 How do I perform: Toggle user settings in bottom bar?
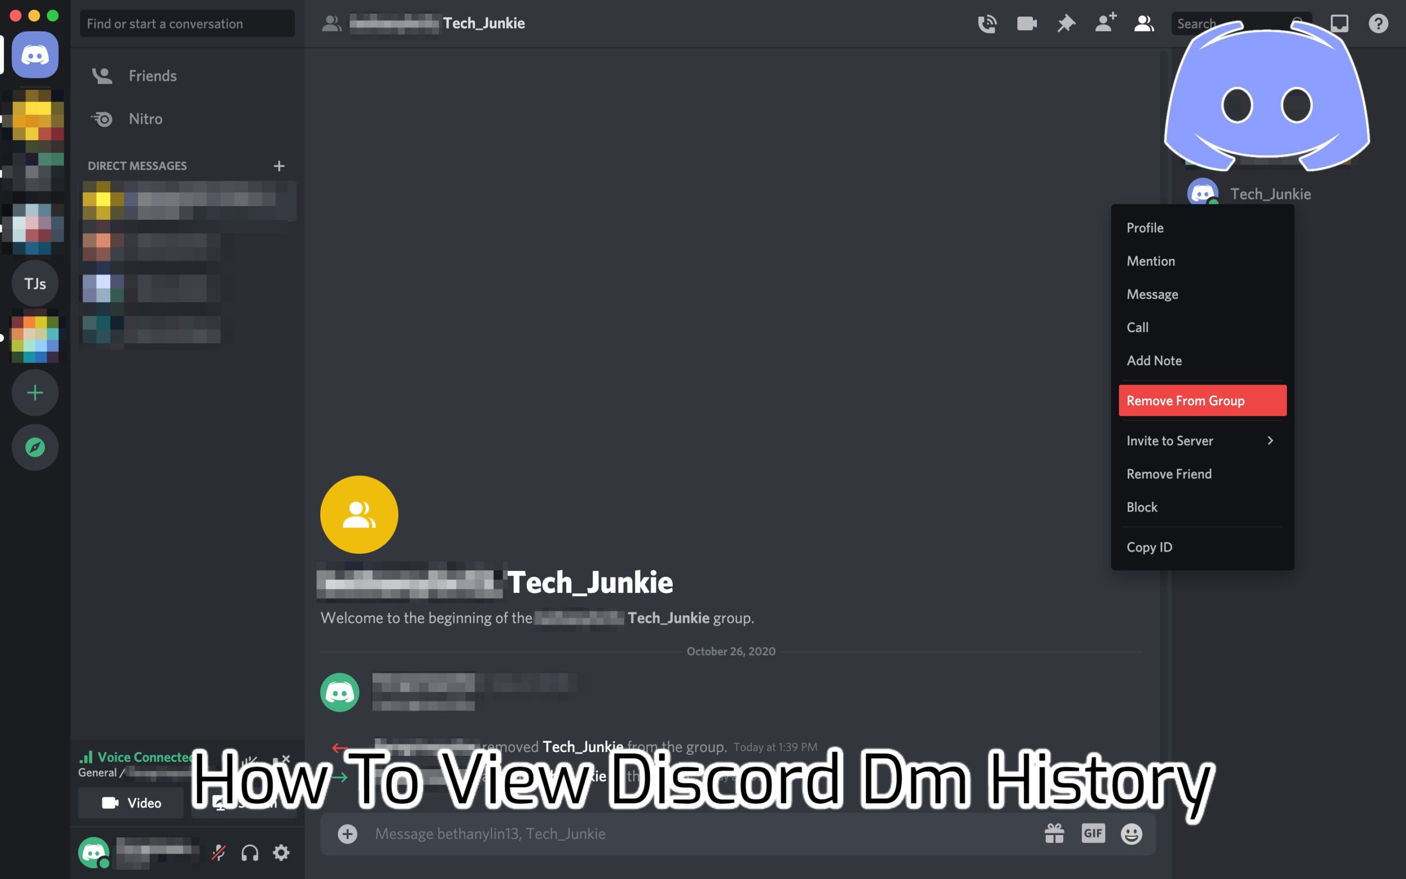[x=281, y=853]
